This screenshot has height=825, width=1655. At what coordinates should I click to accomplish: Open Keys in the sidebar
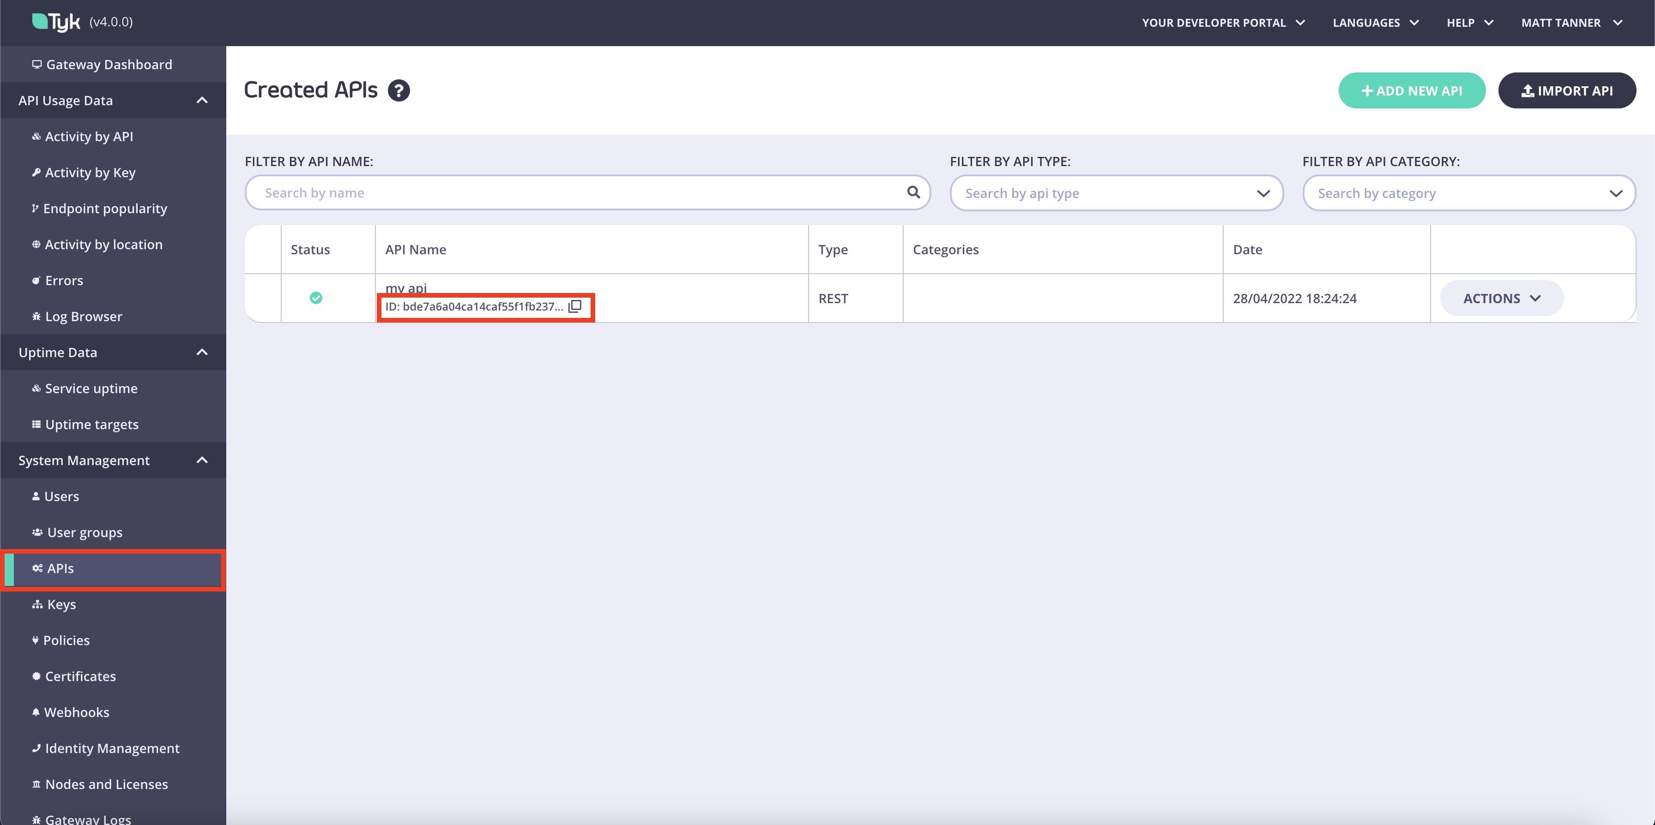(x=61, y=604)
